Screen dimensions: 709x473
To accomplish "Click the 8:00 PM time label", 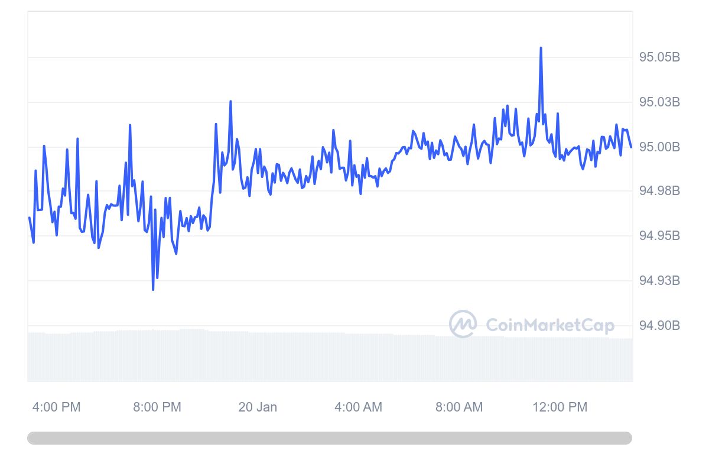I will pyautogui.click(x=157, y=407).
